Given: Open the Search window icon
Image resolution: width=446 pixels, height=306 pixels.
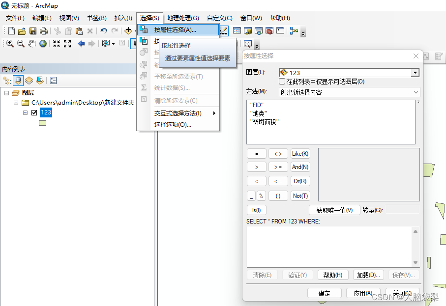Looking at the screenshot, I should 258,30.
